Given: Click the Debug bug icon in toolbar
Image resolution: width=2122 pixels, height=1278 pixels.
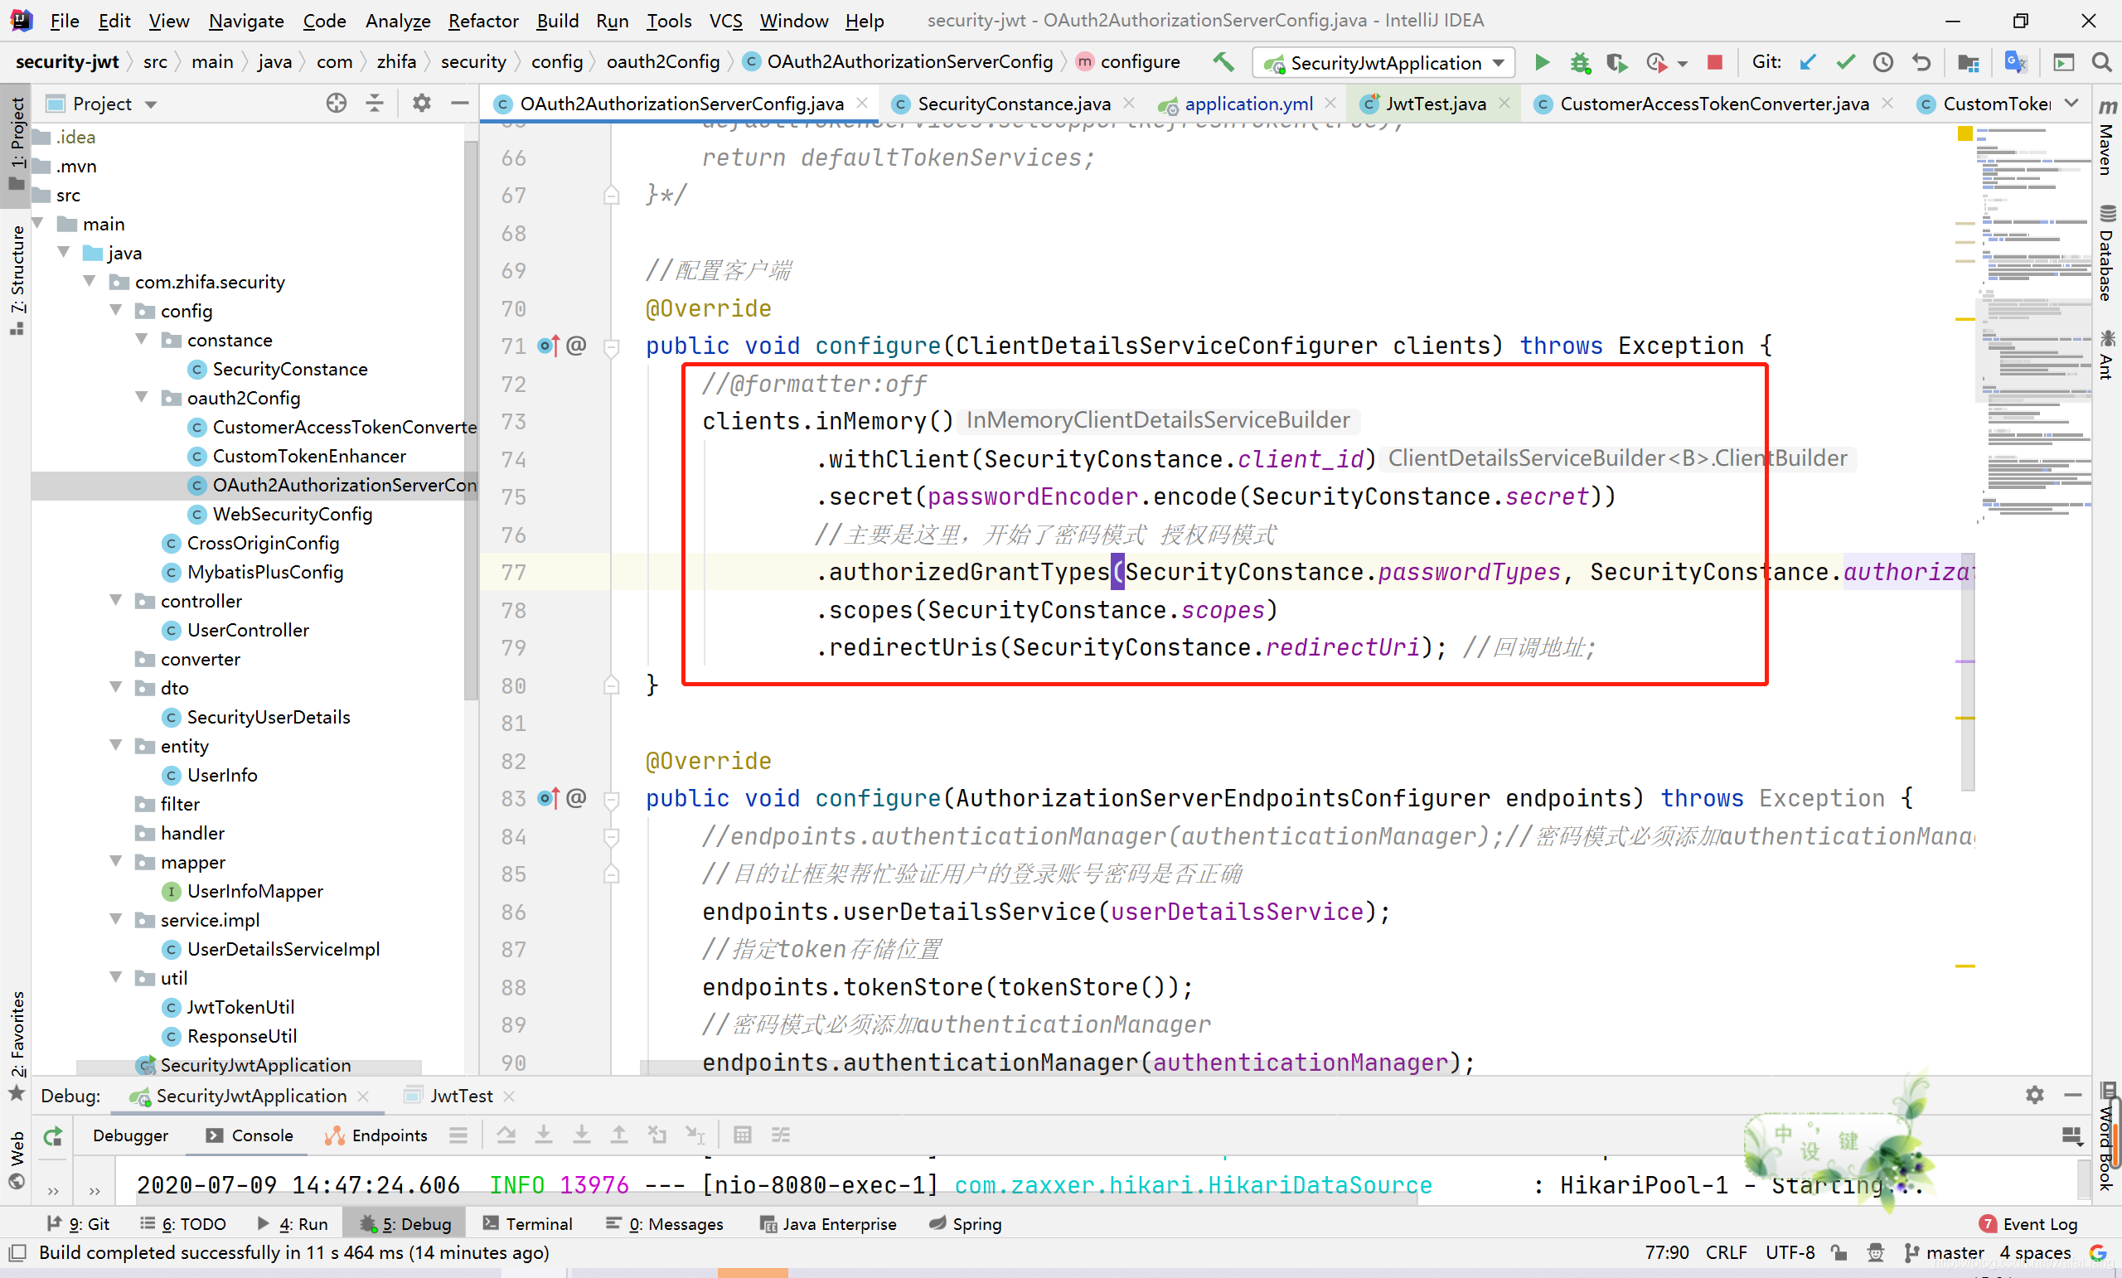Looking at the screenshot, I should pyautogui.click(x=1578, y=62).
